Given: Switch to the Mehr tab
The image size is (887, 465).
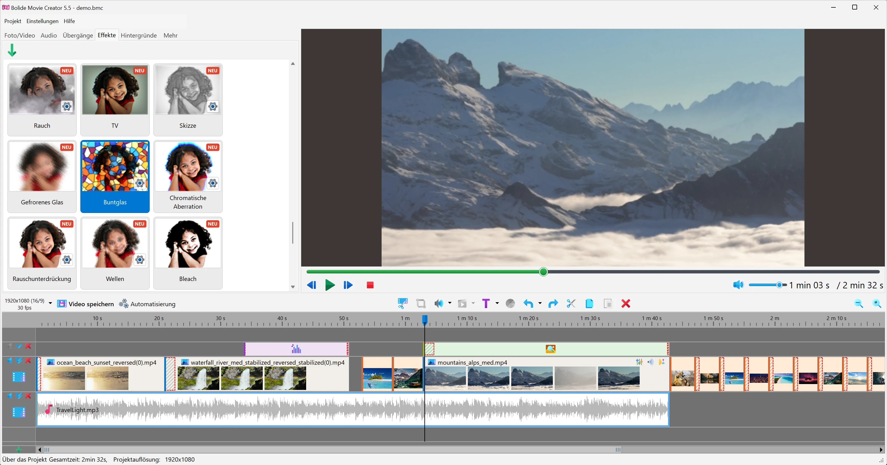Looking at the screenshot, I should [170, 35].
